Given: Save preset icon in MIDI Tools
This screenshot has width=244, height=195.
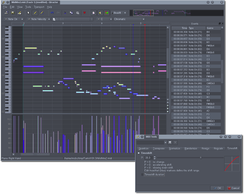Looking at the screenshot, I should 170,142.
